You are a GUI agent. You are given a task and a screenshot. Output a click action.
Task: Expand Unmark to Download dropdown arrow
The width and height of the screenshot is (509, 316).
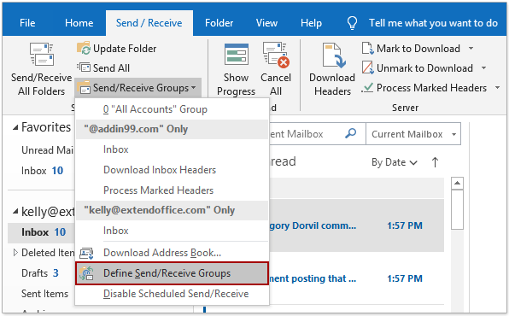coord(483,67)
